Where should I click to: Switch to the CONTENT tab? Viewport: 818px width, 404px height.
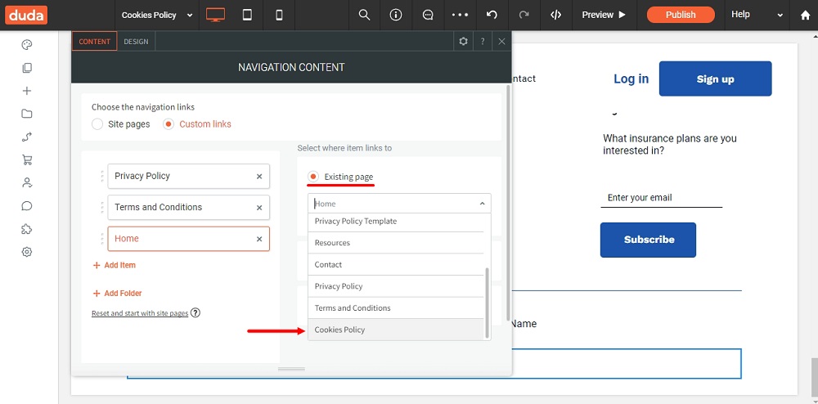pyautogui.click(x=94, y=41)
